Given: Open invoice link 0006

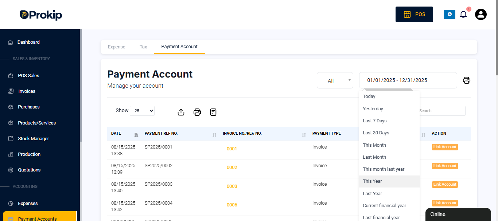Looking at the screenshot, I should tap(232, 205).
